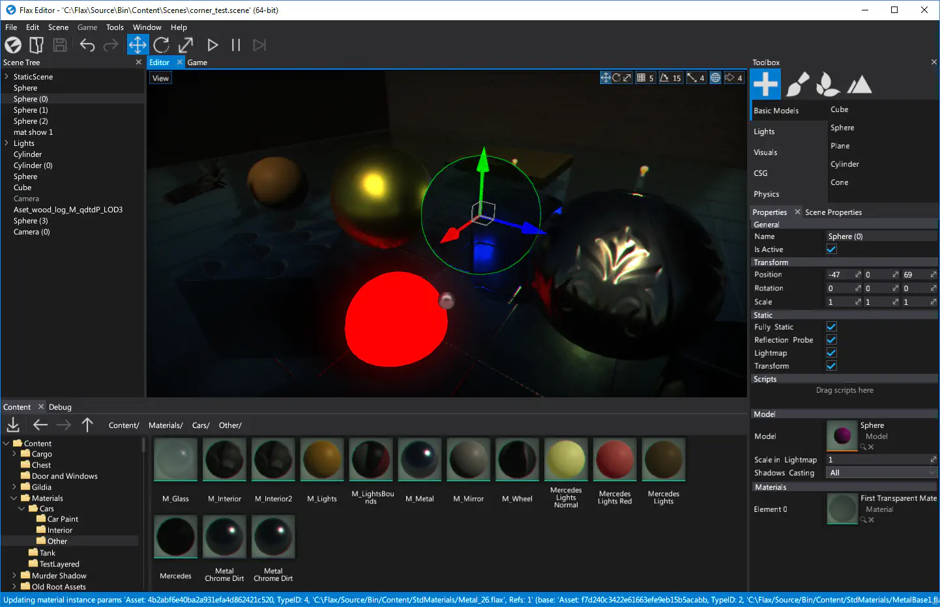Click the Play game toolbar button
Viewport: 940px width, 607px height.
point(213,45)
